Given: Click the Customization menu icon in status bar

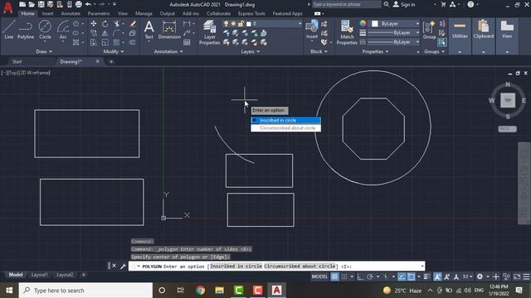Looking at the screenshot, I should click(526, 276).
